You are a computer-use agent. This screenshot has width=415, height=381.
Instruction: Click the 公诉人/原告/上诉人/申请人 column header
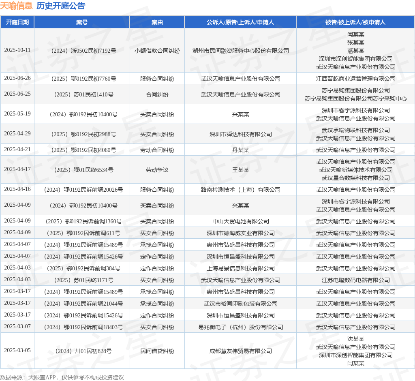240,22
